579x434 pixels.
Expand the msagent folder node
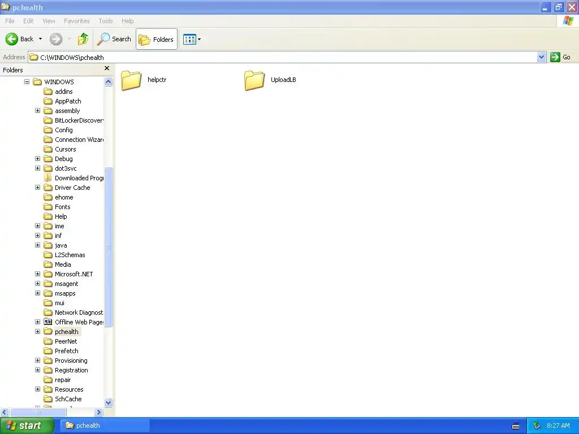[x=38, y=283]
